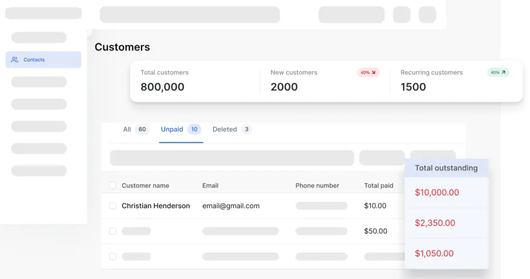Click the Contacts people icon in sidebar
Image resolution: width=530 pixels, height=279 pixels.
pos(14,60)
